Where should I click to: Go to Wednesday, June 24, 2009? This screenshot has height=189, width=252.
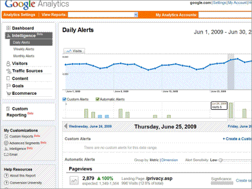(x=90, y=127)
